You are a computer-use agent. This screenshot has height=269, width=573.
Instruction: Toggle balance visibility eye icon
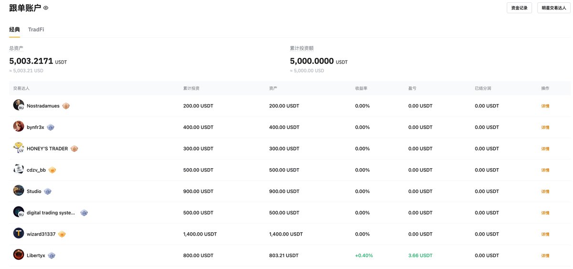[46, 8]
